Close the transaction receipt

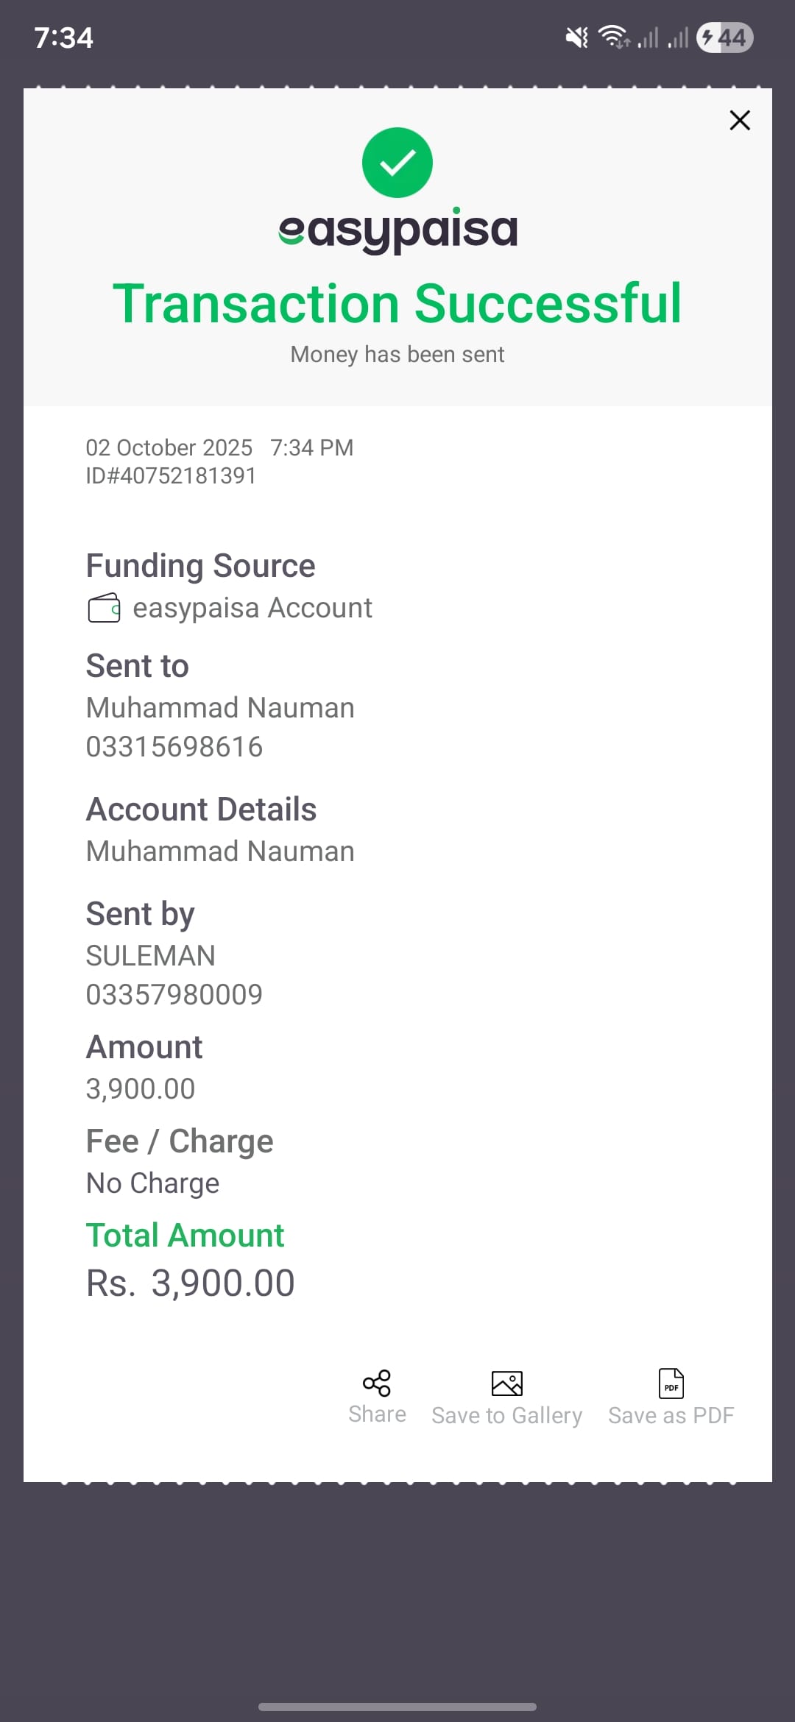tap(739, 120)
